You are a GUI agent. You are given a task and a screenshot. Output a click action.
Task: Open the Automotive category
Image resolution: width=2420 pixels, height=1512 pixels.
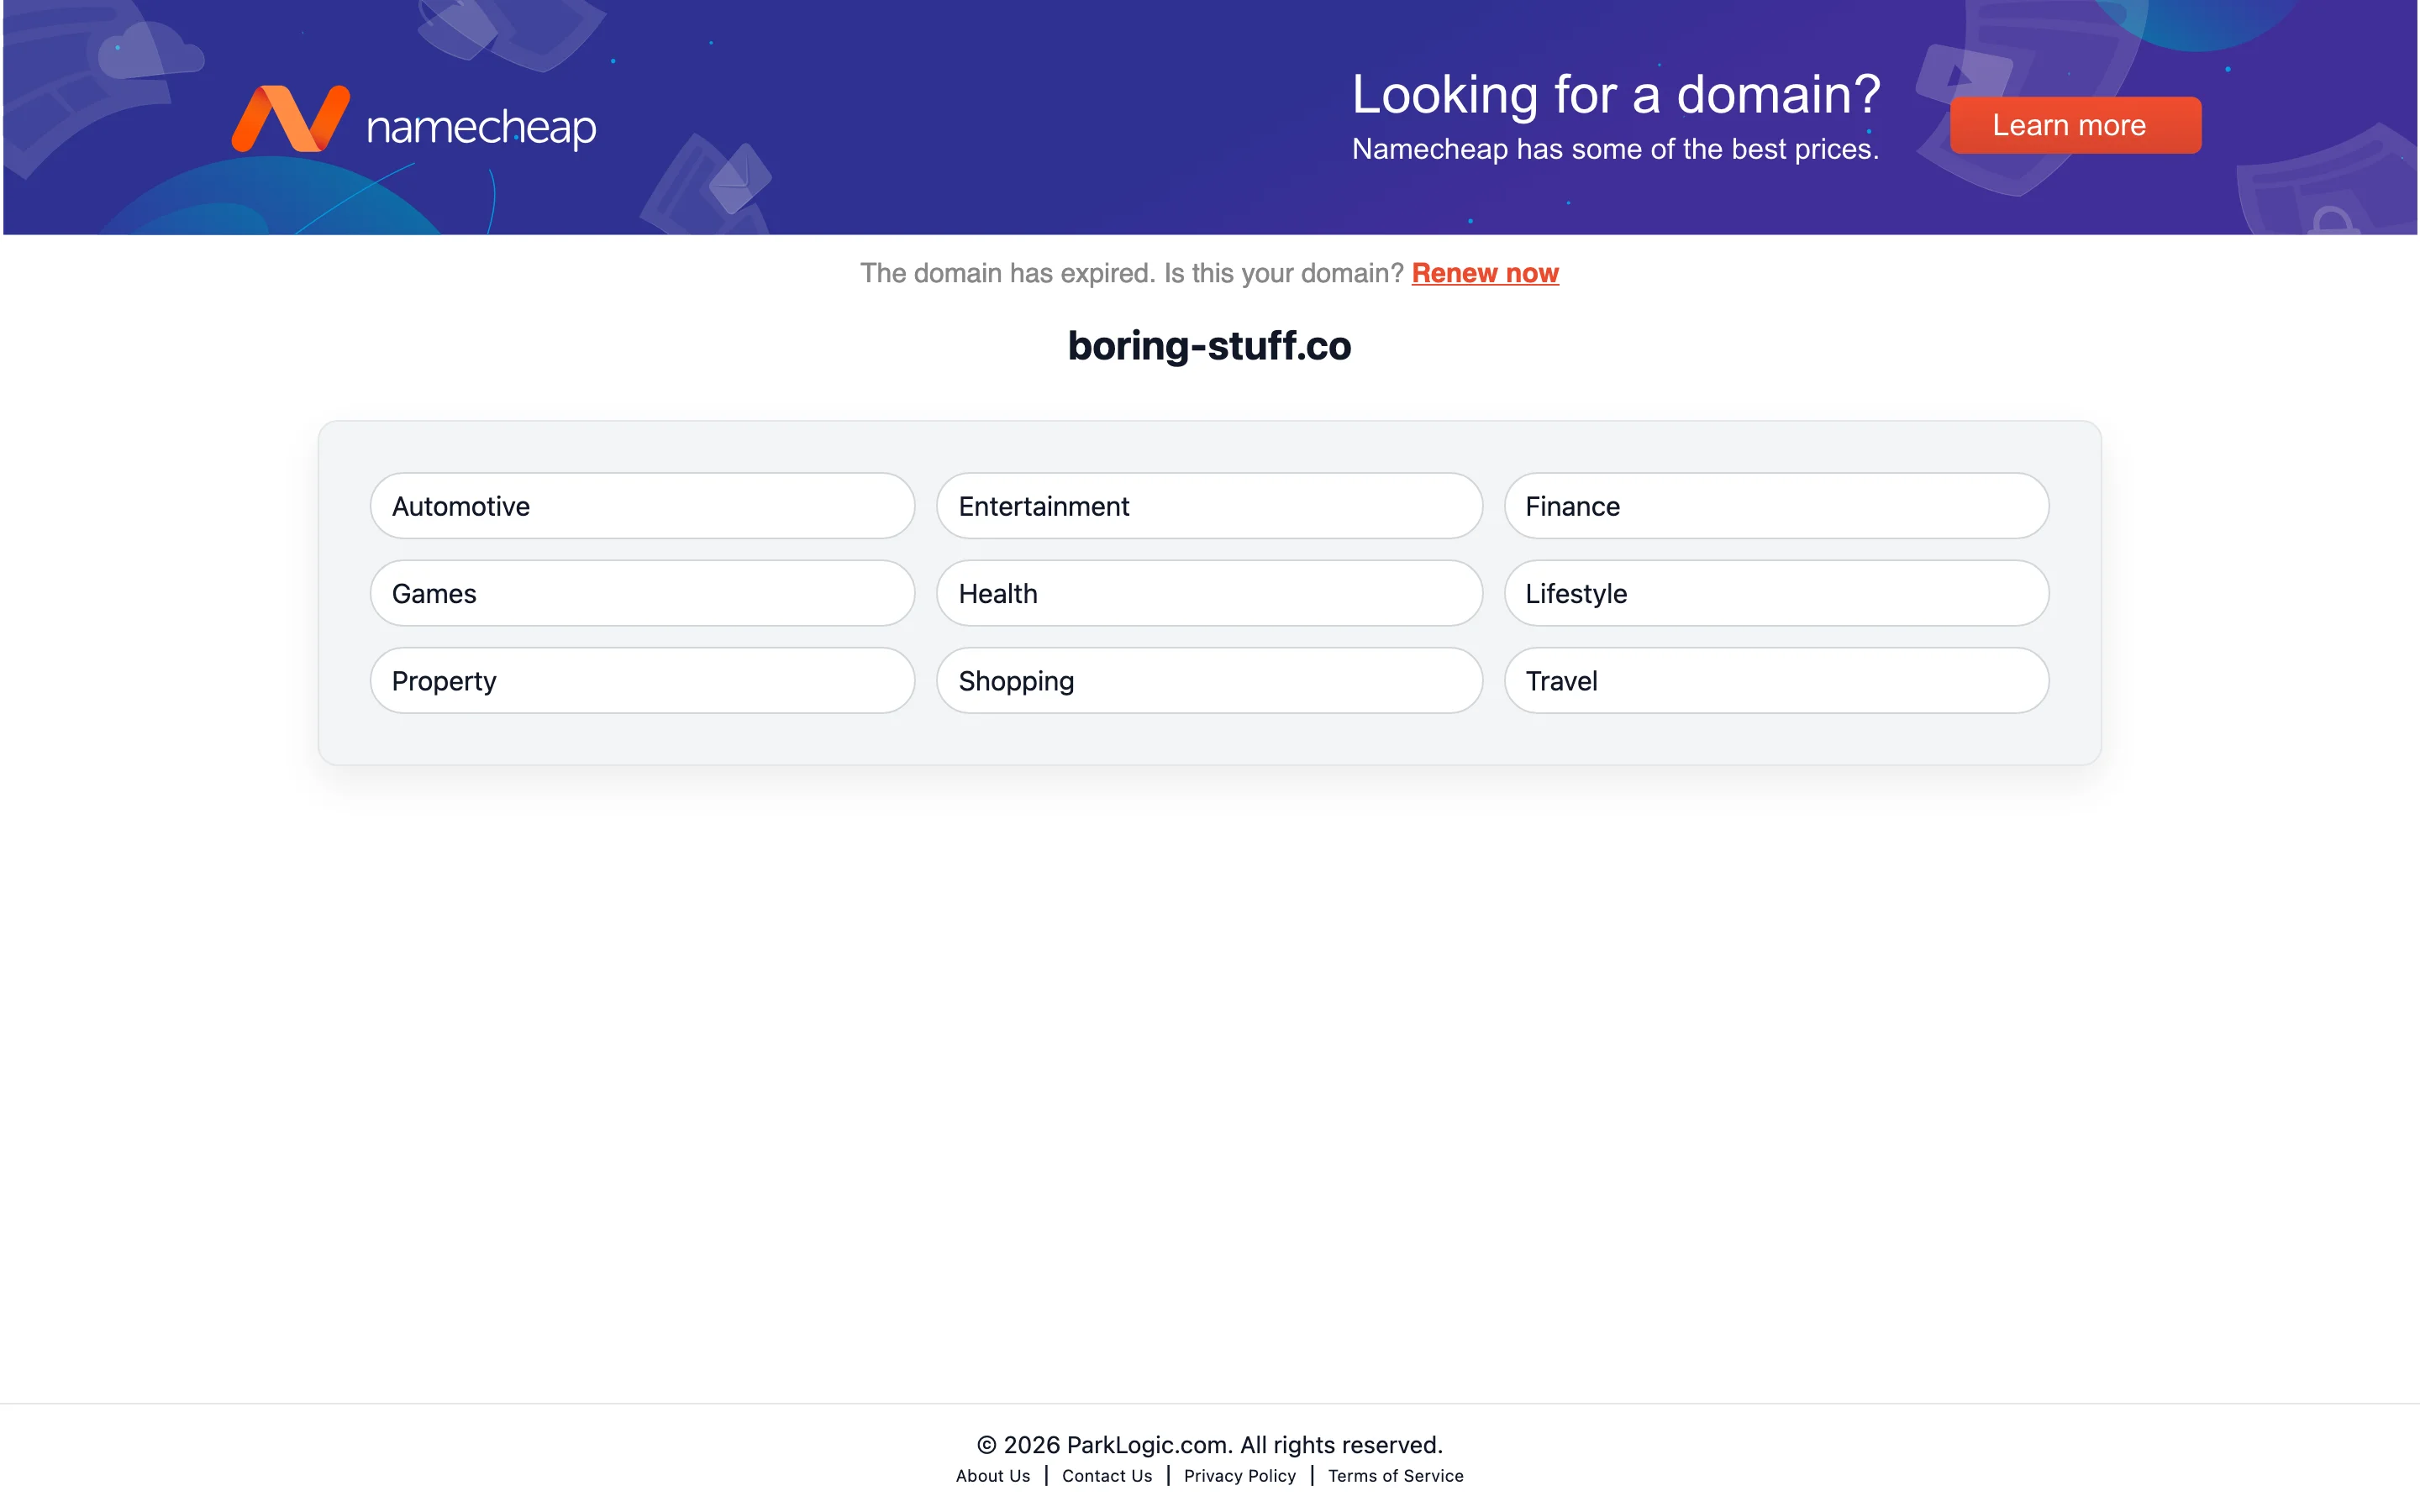point(642,506)
